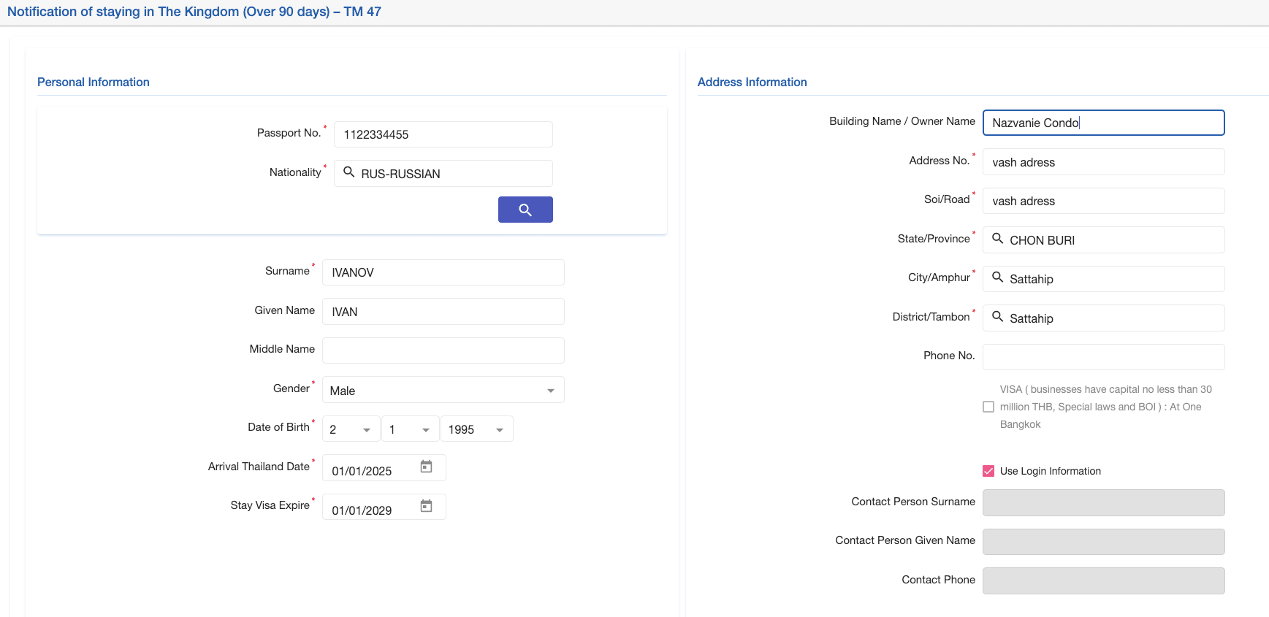This screenshot has width=1269, height=617.
Task: Check the VISA businesses capital BOI checkbox
Action: (x=988, y=407)
